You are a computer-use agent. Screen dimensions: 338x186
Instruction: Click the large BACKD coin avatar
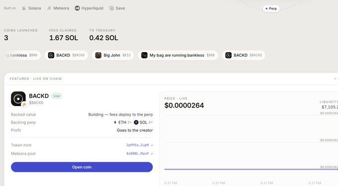point(18,99)
